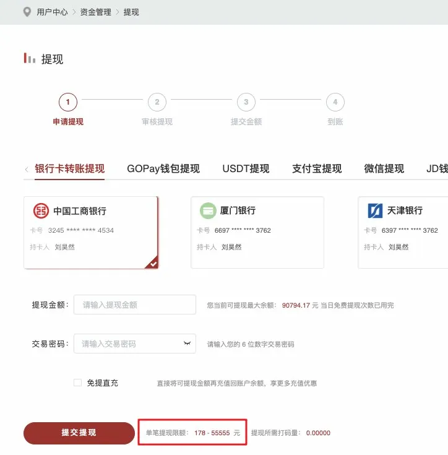This screenshot has width=448, height=455.
Task: Click the red bar chart icon beside 提现
Action: 30,59
